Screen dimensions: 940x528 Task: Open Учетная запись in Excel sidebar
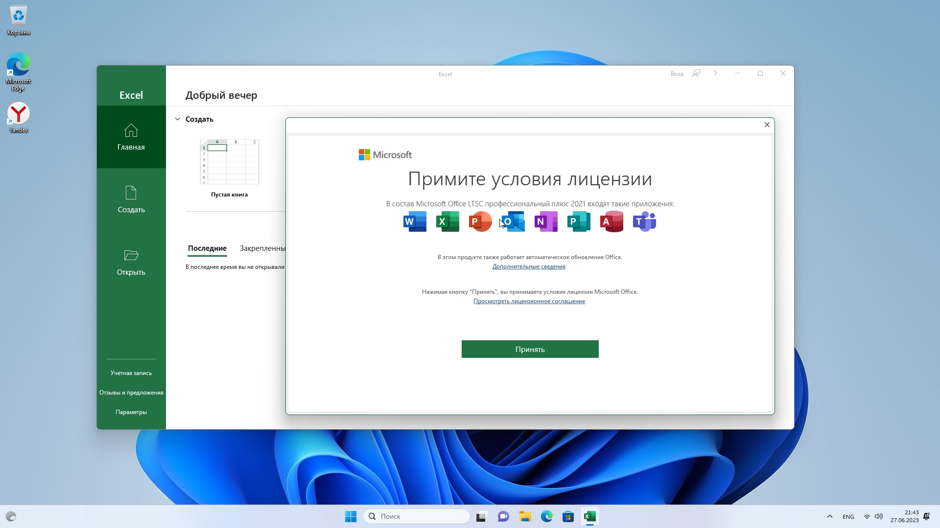coord(131,373)
